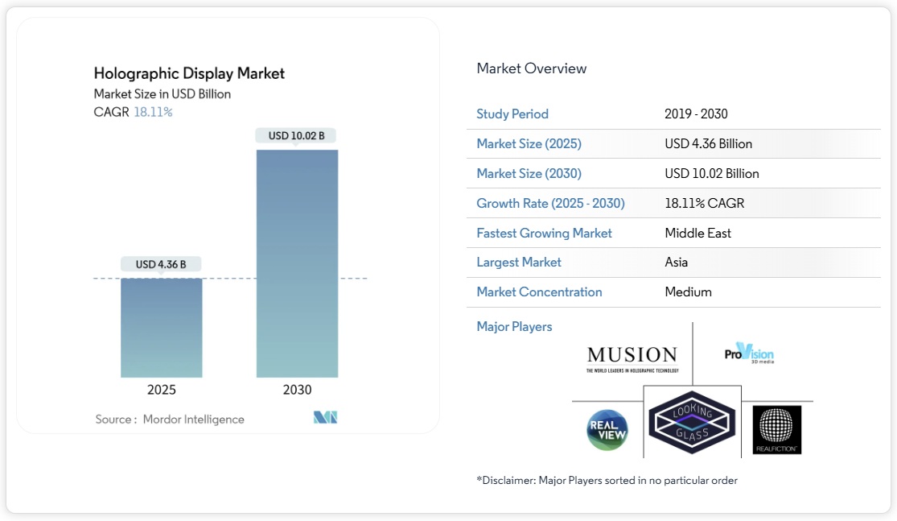Click the Musion logo
The height and width of the screenshot is (521, 897).
click(632, 359)
